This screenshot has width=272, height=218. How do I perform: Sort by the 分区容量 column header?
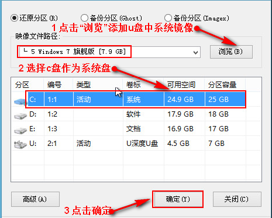(222, 85)
